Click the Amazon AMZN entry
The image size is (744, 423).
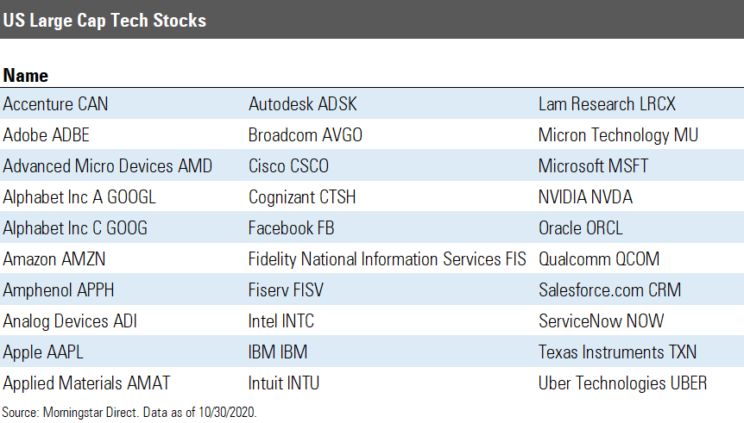54,259
